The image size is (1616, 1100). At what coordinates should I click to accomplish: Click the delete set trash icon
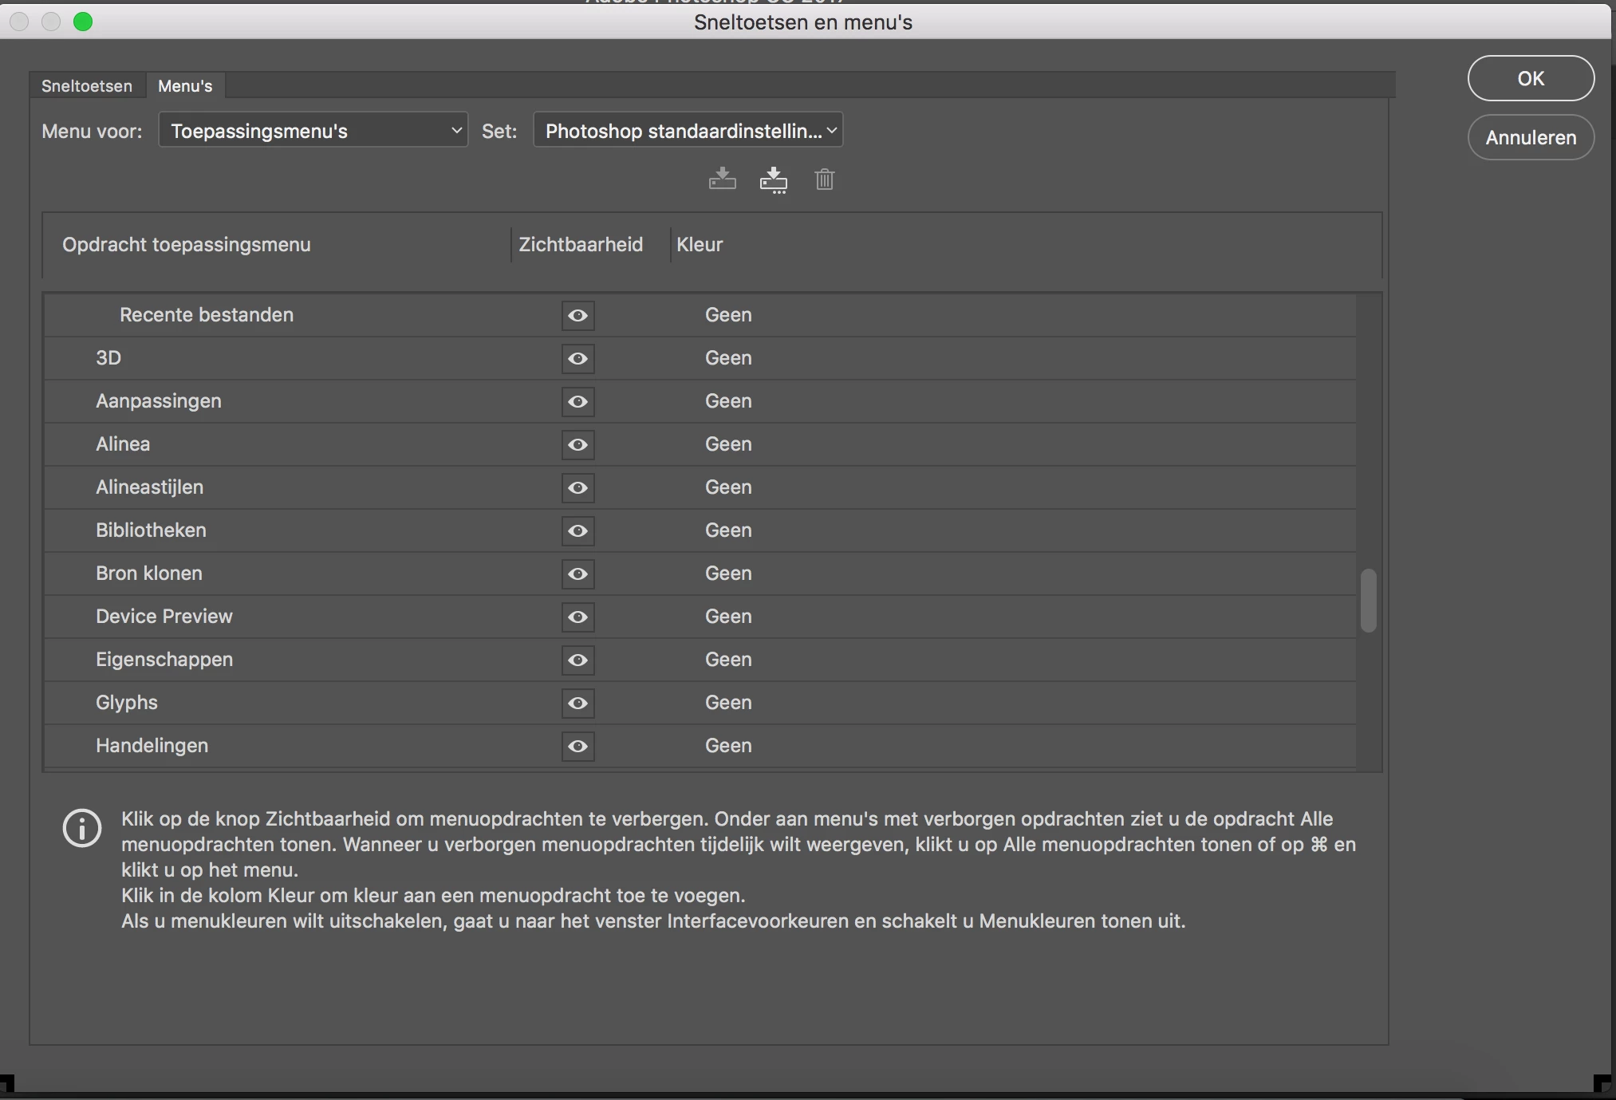824,179
